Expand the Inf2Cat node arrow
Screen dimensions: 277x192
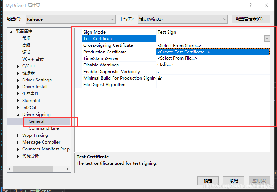pyautogui.click(x=18, y=108)
